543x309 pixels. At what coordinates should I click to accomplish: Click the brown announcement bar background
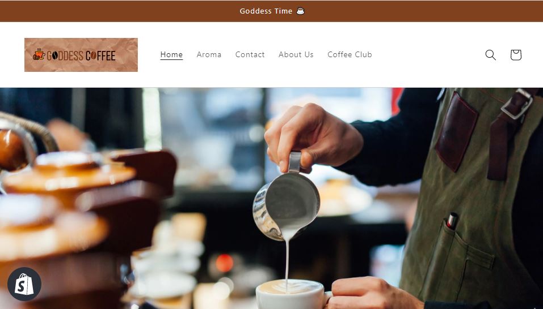coord(104,11)
